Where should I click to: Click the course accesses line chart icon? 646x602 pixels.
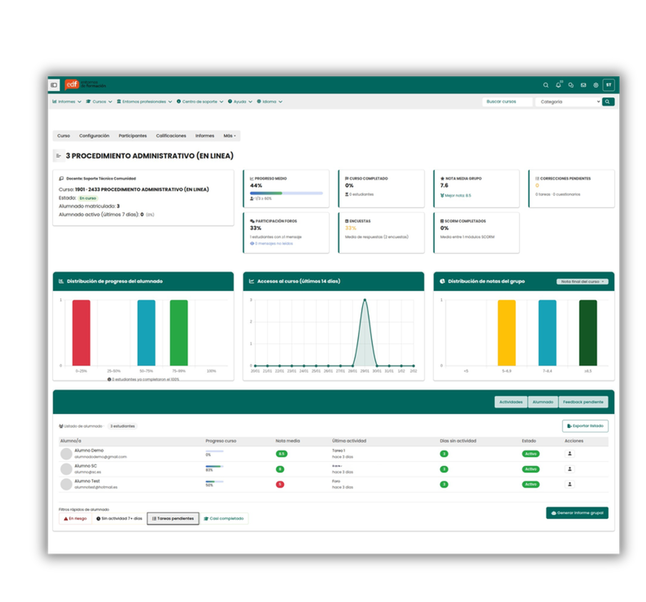click(251, 281)
